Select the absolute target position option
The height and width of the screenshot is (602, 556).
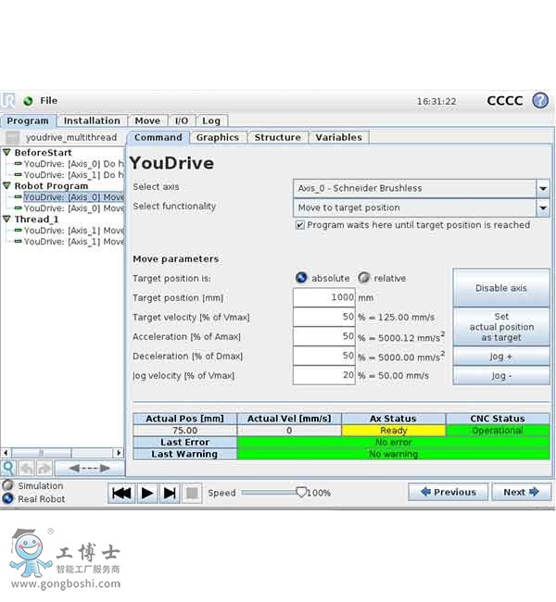[301, 278]
